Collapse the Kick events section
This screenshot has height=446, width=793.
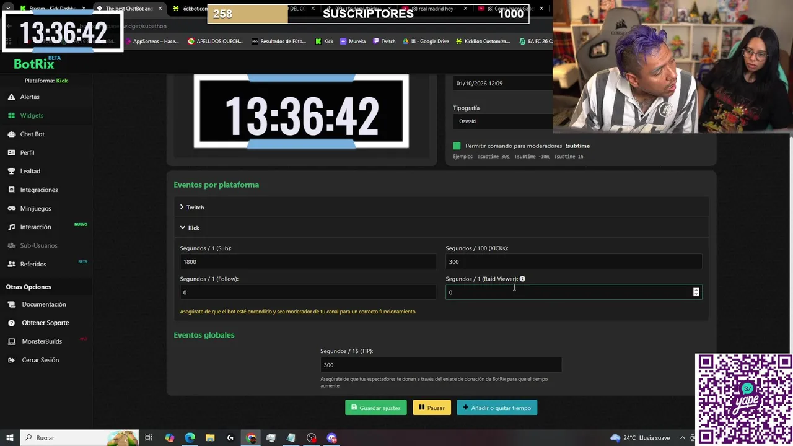coord(440,227)
